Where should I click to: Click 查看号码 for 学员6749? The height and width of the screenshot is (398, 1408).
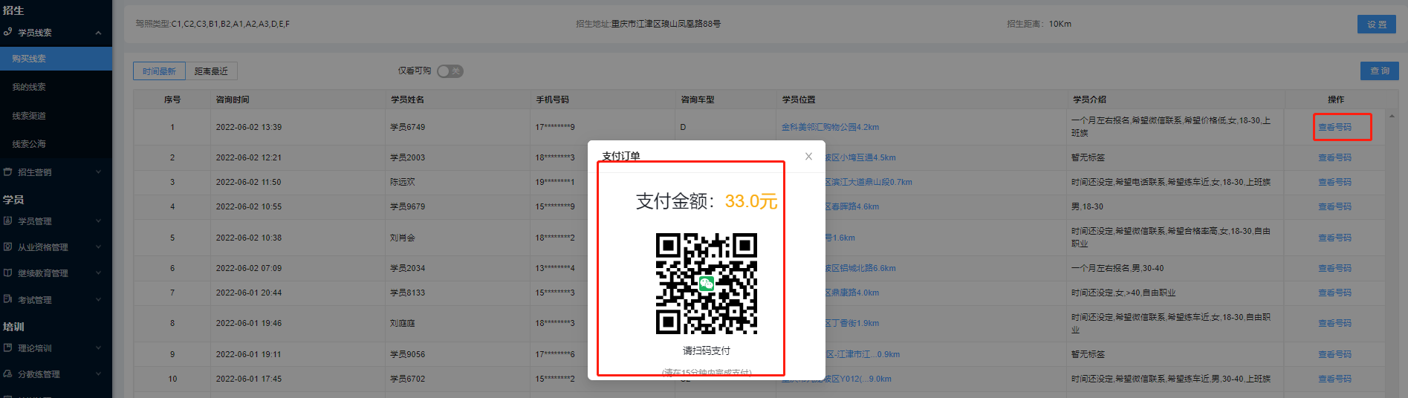(x=1334, y=127)
